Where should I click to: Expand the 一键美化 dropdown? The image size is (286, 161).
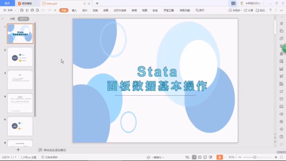click(157, 157)
